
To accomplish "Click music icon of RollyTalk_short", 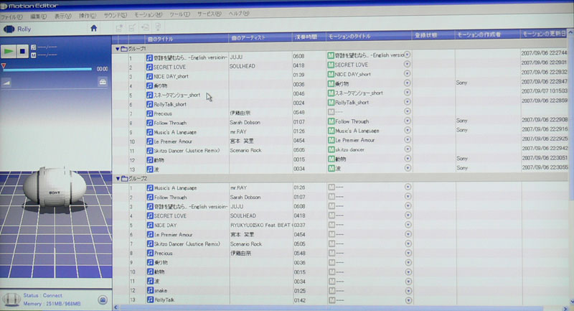I will click(x=149, y=104).
